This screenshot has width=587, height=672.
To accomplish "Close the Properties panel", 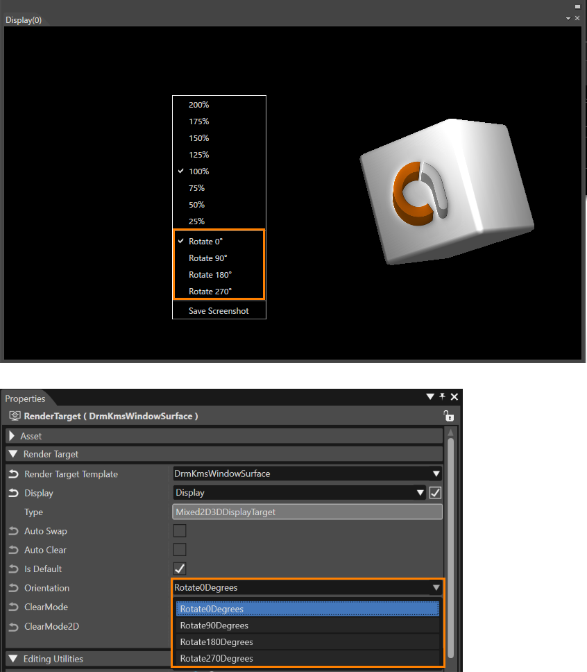I will coord(454,397).
